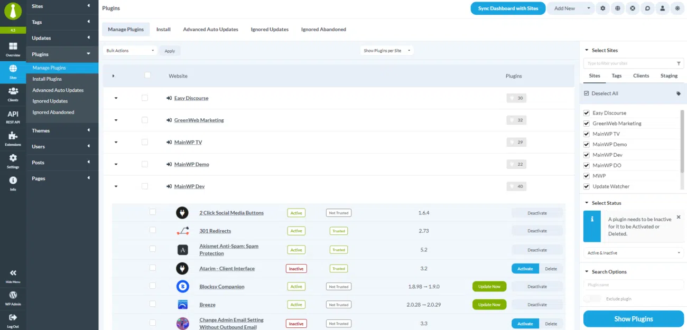Deactivate the 301 Redirects plugin
The width and height of the screenshot is (687, 330).
(537, 231)
